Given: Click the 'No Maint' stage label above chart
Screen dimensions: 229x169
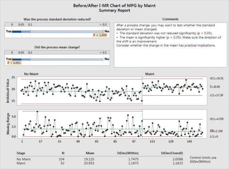Looking at the screenshot, I should 31,74.
